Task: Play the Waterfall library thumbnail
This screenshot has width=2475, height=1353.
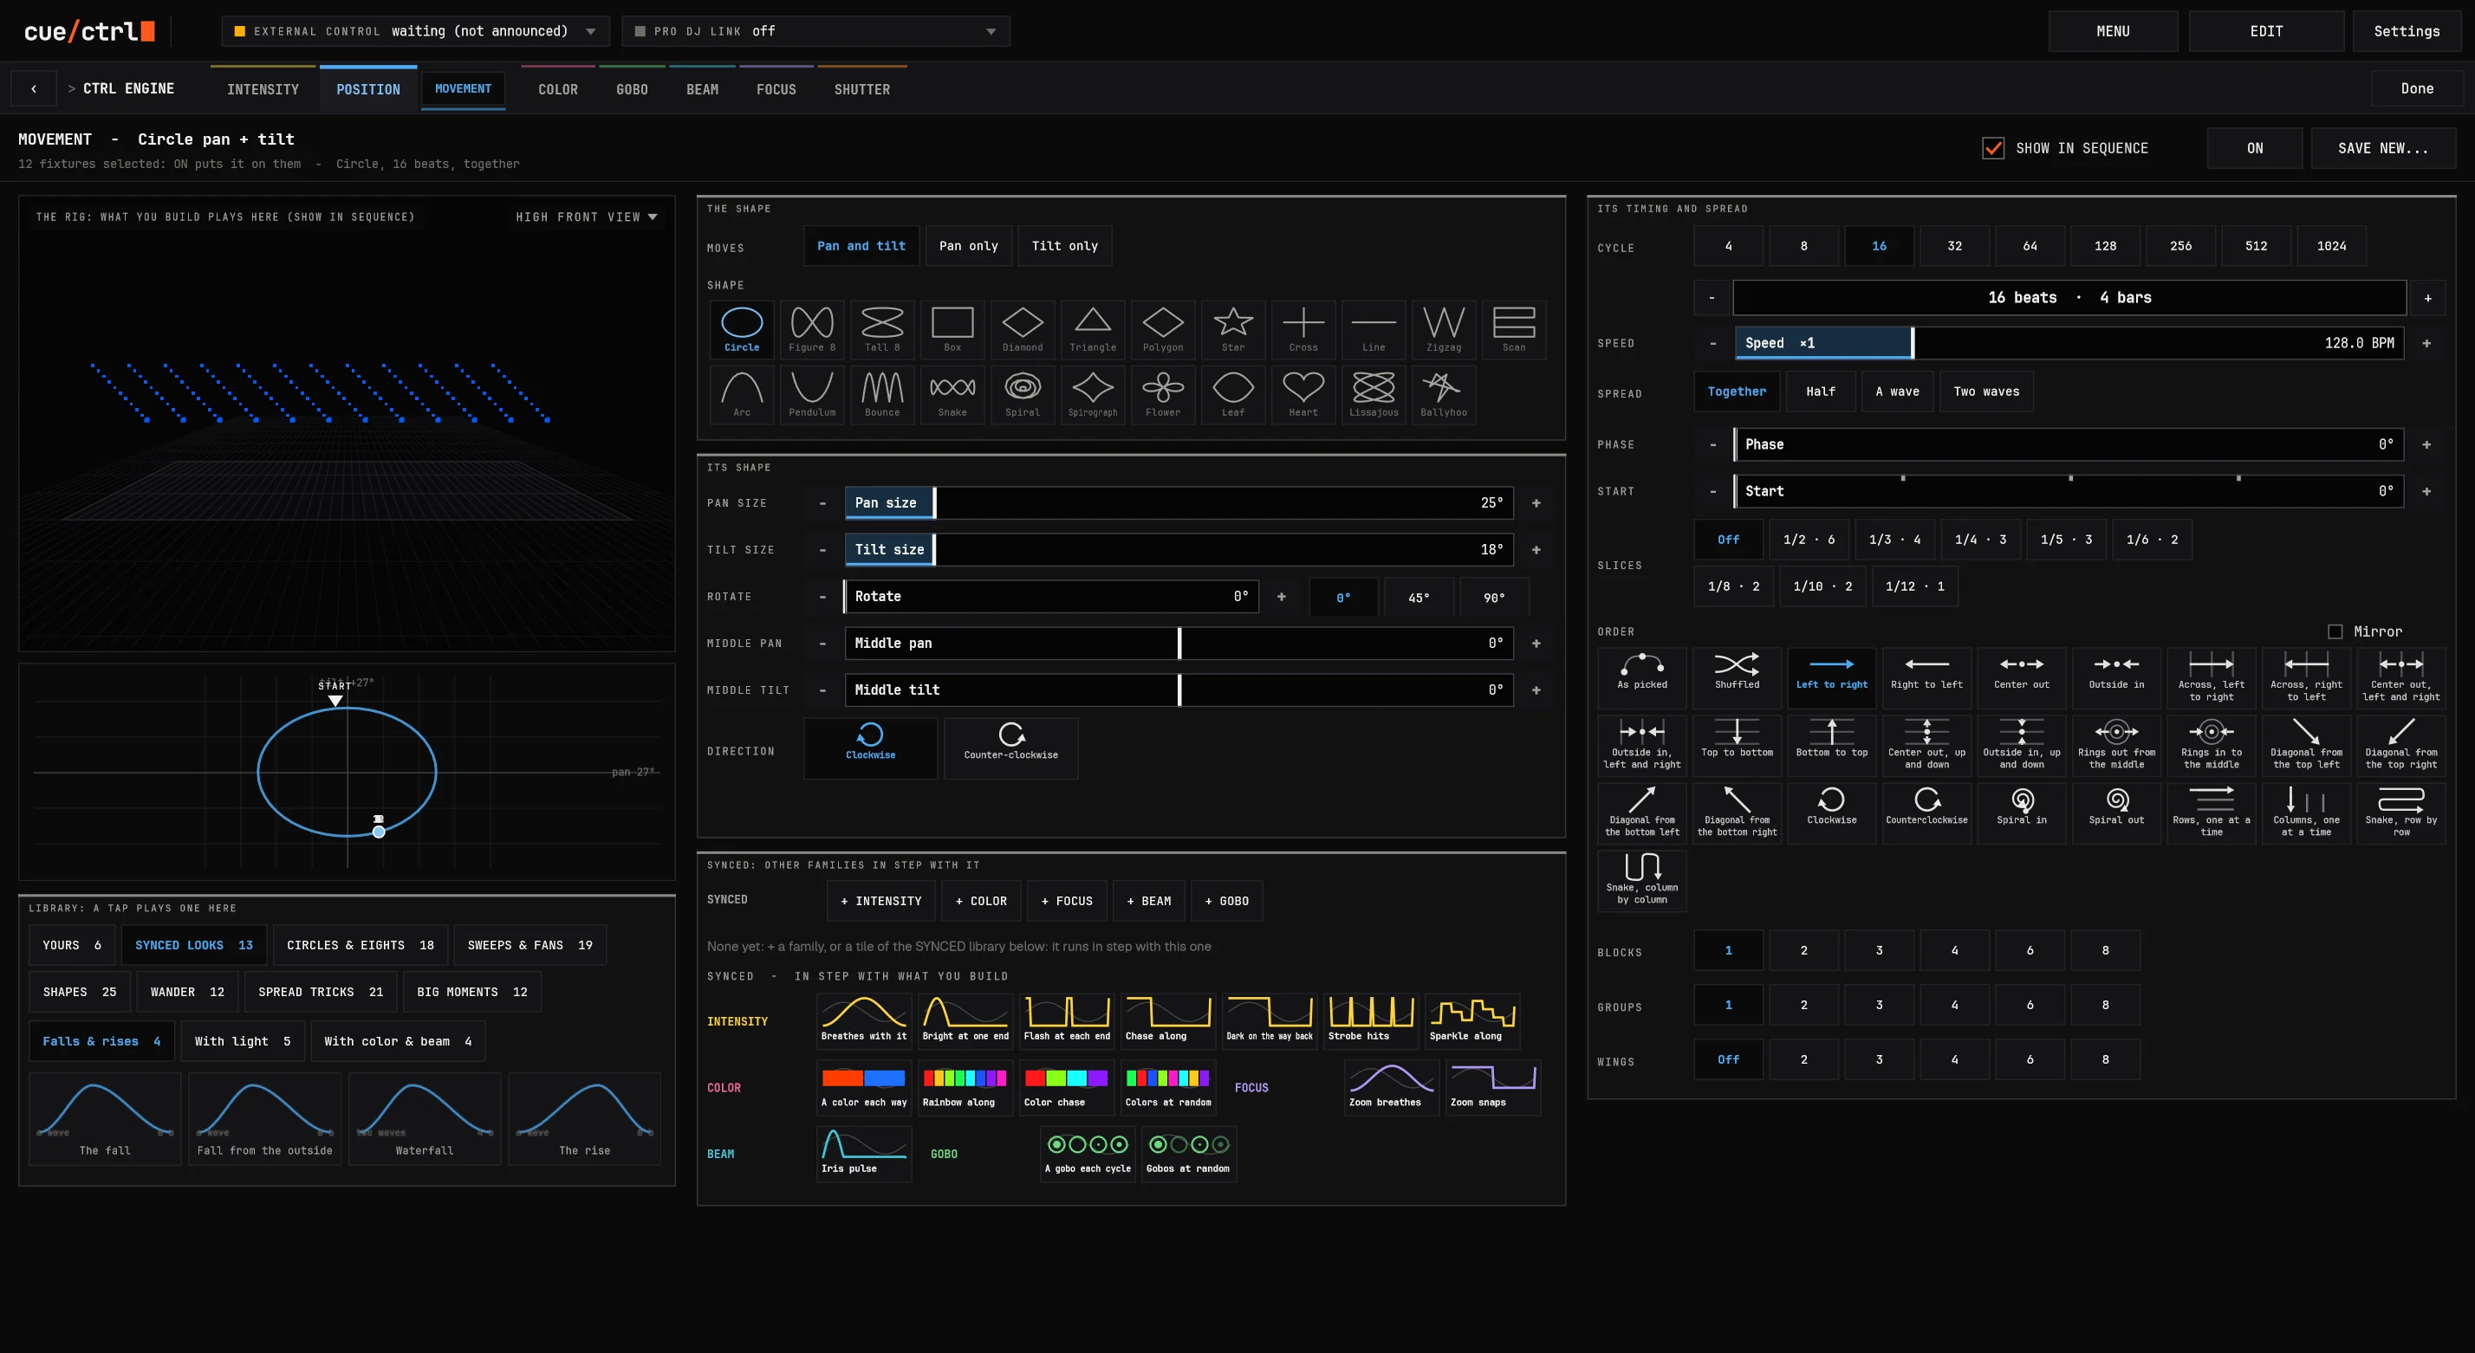Action: [424, 1119]
